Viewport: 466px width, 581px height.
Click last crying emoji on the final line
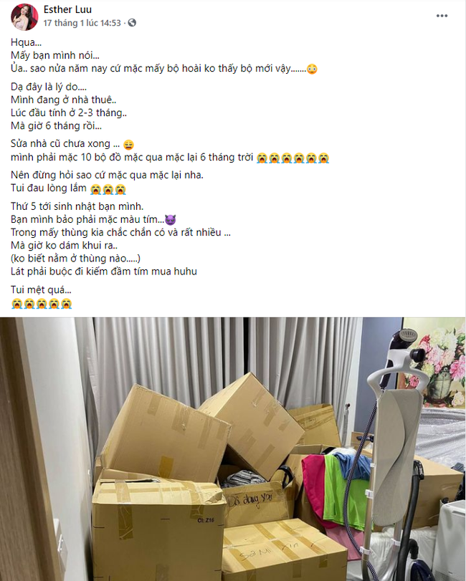tap(67, 304)
